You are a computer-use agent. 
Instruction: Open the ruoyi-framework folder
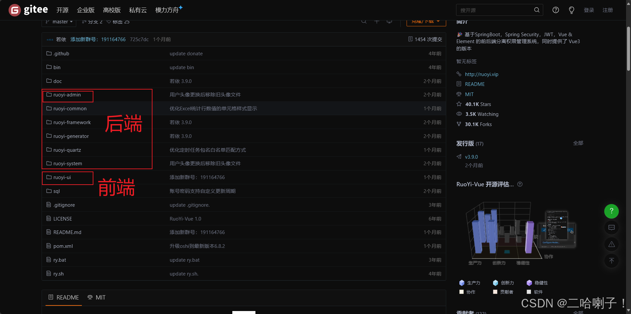pyautogui.click(x=72, y=122)
